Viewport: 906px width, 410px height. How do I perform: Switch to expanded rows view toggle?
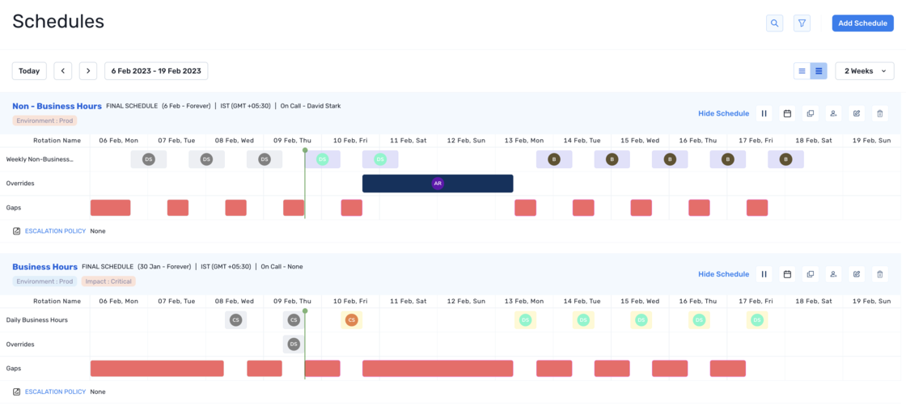(x=819, y=71)
